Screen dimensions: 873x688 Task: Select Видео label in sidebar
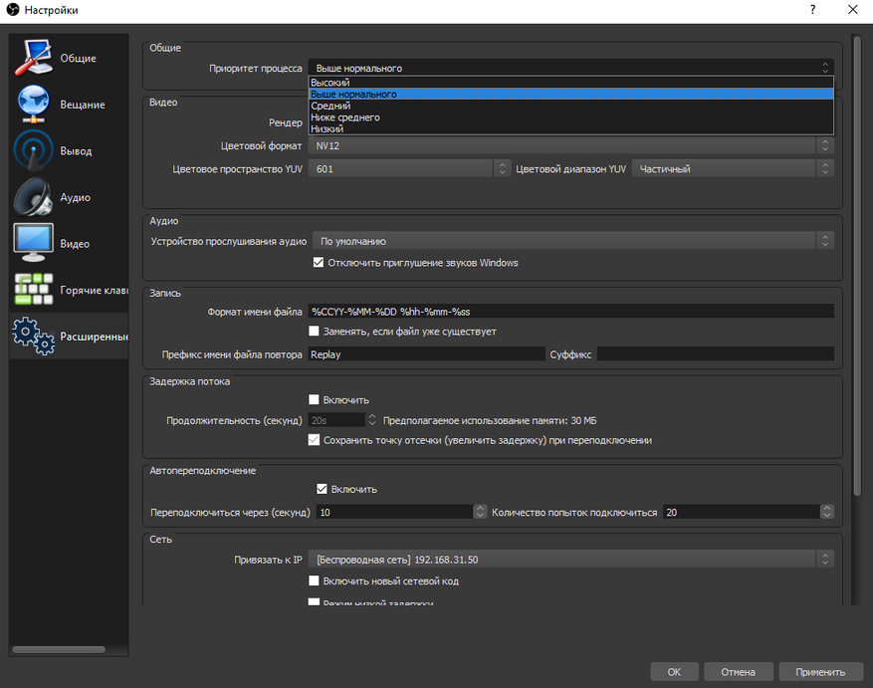pyautogui.click(x=75, y=244)
